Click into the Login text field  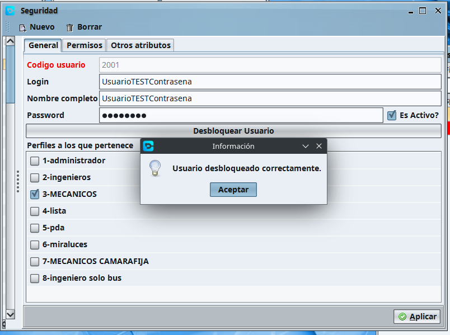click(x=269, y=82)
